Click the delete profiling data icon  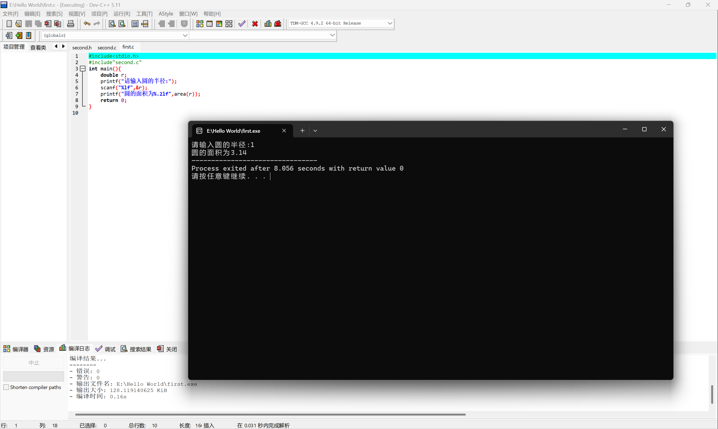click(x=277, y=24)
